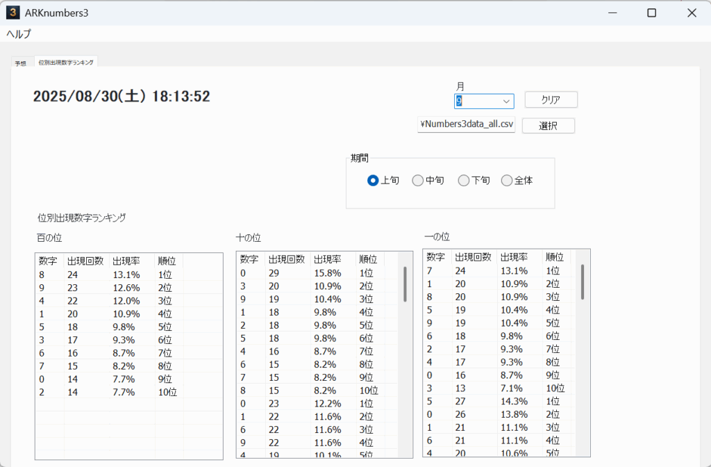Image resolution: width=711 pixels, height=467 pixels.
Task: Pick the 全体 period radio button
Action: pos(507,181)
